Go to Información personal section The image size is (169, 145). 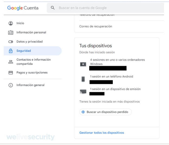[x=31, y=33]
